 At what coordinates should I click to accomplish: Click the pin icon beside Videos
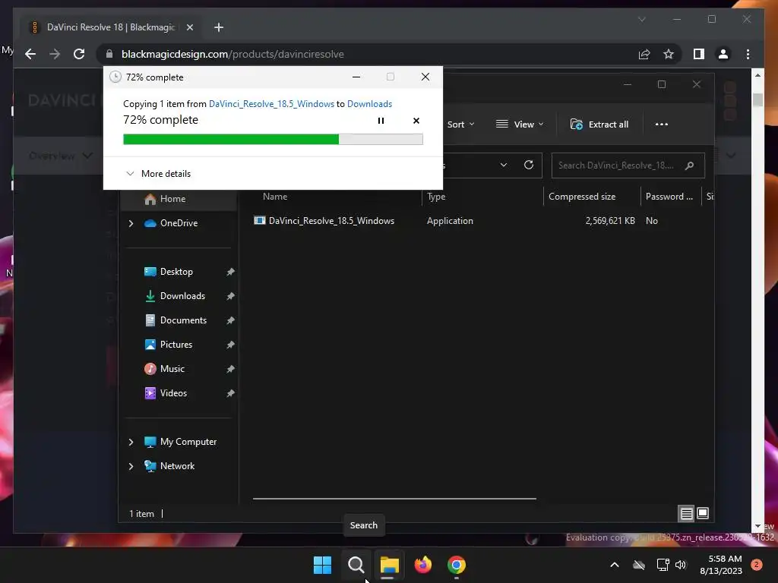[x=230, y=393]
